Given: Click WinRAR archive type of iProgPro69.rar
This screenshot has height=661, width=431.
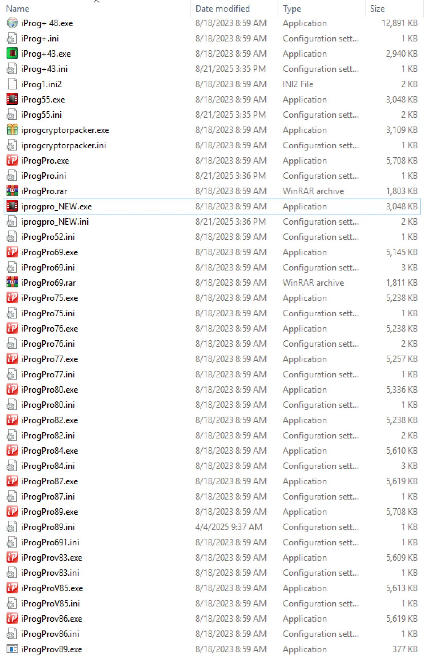Looking at the screenshot, I should pos(313,283).
